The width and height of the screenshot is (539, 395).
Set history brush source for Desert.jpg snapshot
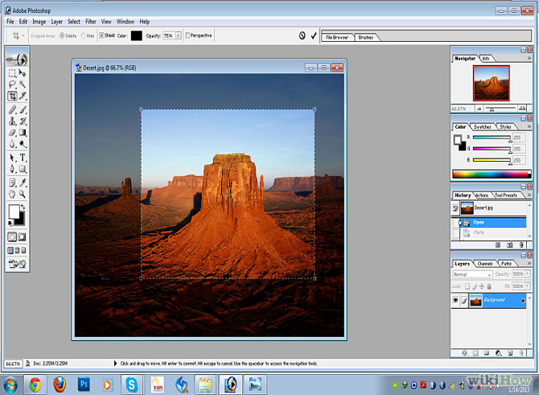[455, 208]
